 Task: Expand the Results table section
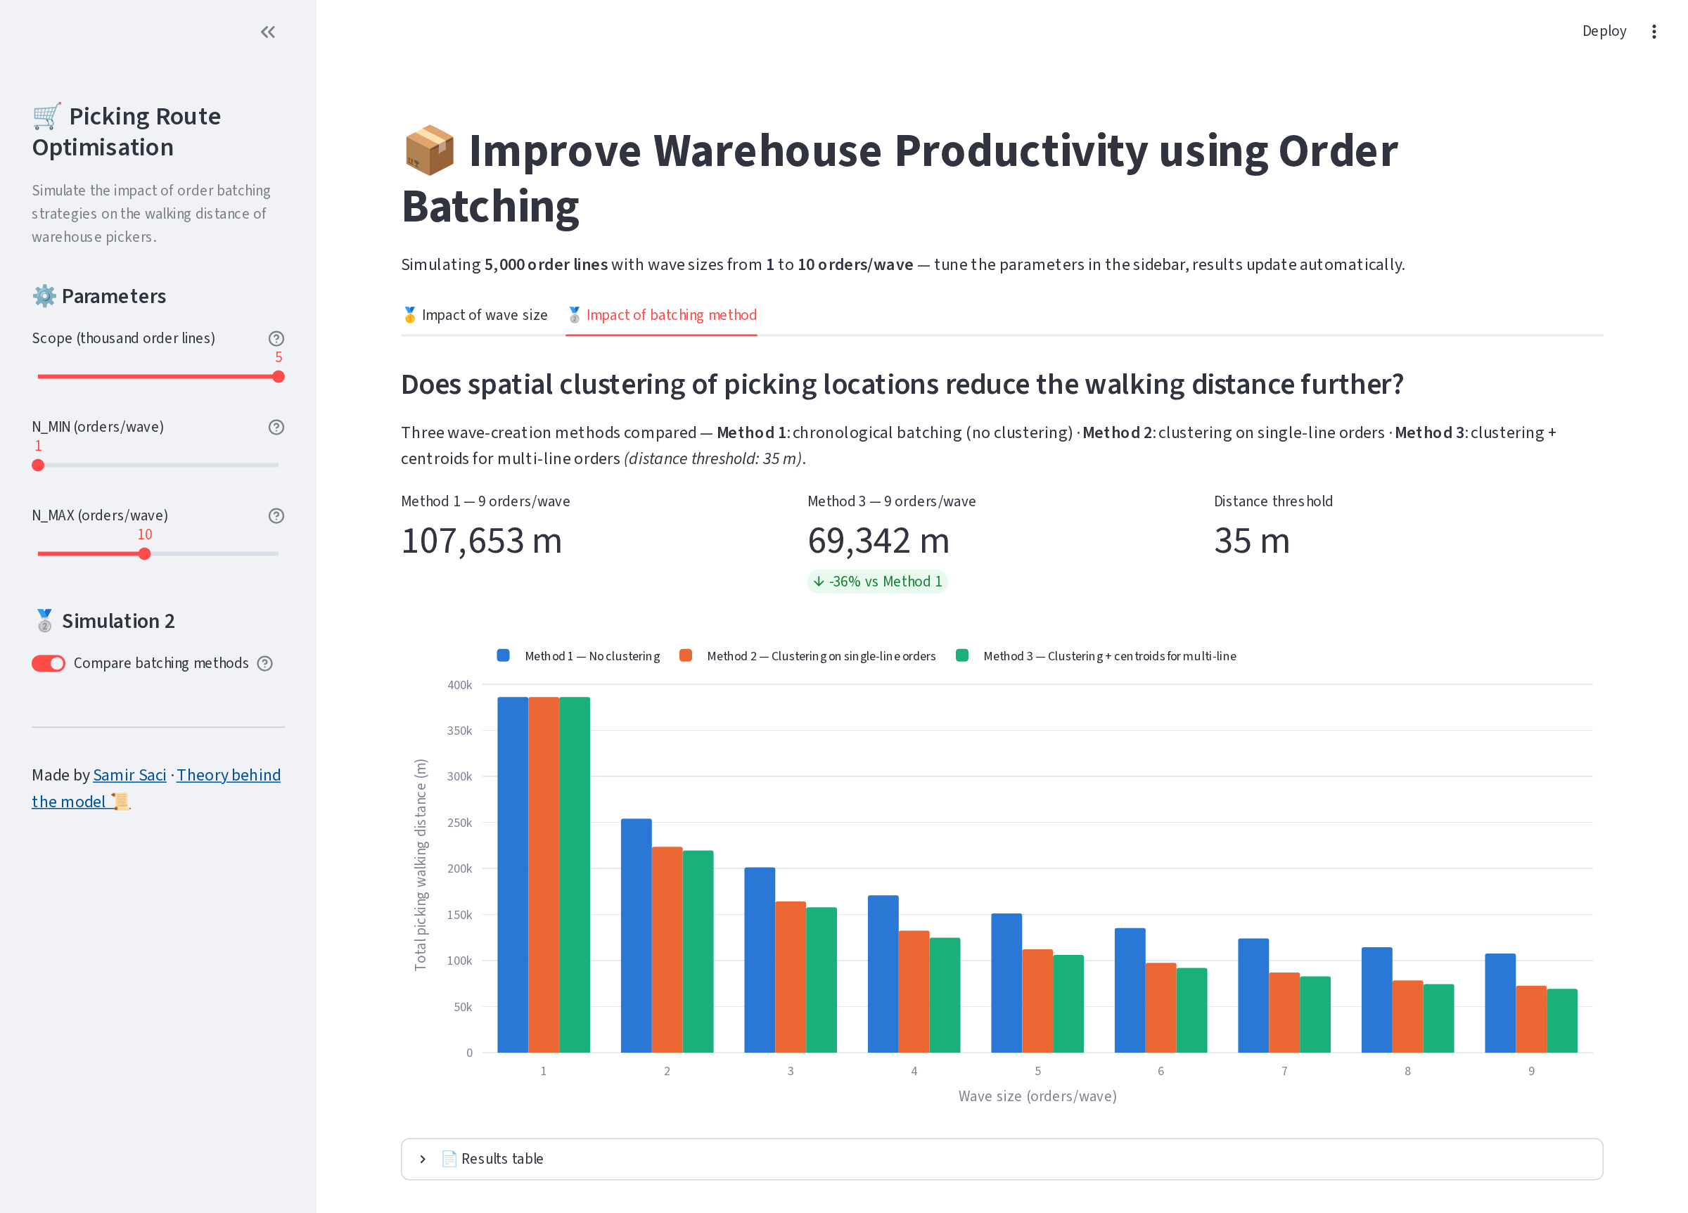pos(1002,1159)
